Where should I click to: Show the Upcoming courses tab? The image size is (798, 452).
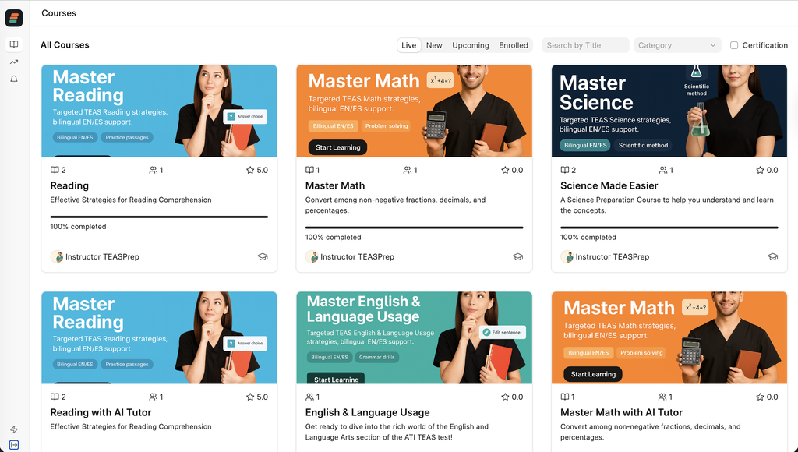471,45
